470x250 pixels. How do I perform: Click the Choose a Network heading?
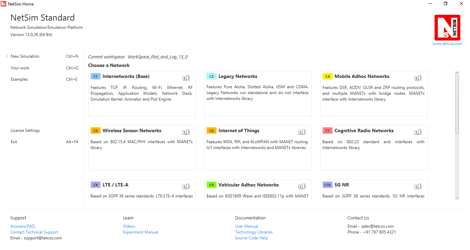pyautogui.click(x=109, y=65)
